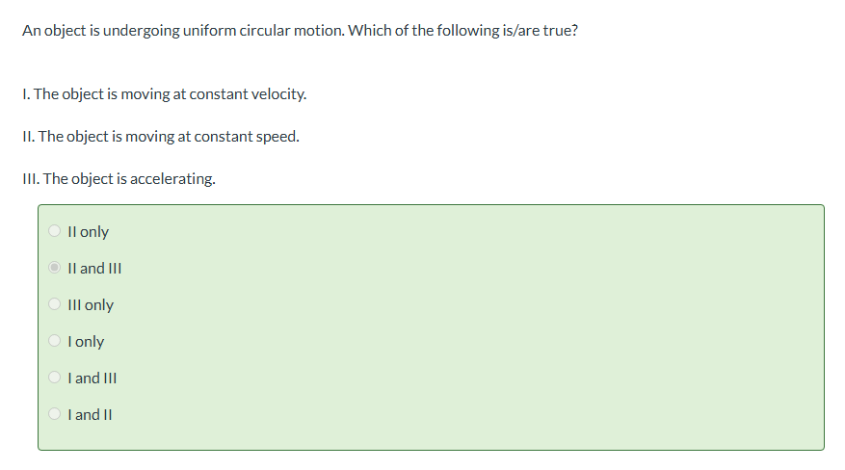
Task: Click the "II and III" answer label text
Action: (x=94, y=268)
